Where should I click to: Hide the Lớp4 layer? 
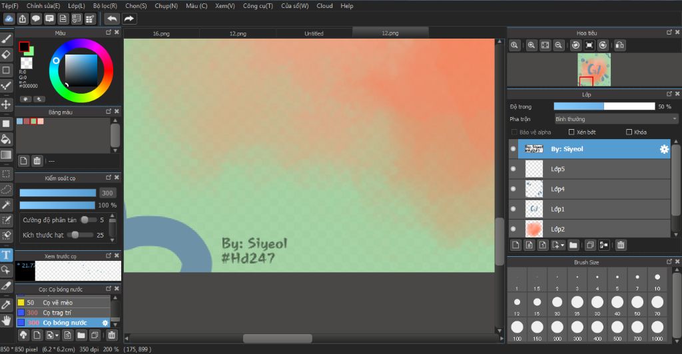click(x=513, y=189)
